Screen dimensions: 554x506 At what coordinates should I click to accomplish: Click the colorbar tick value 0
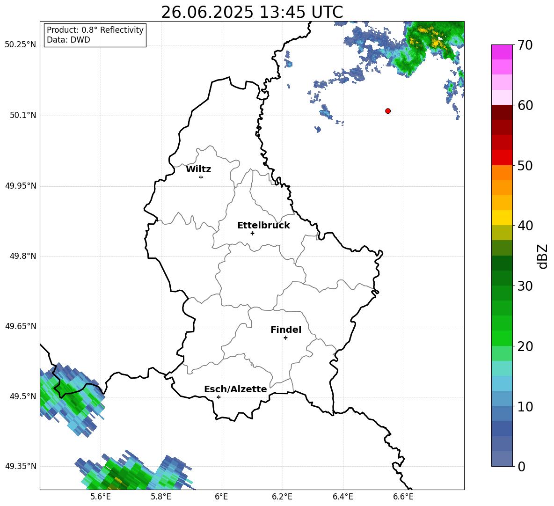521,466
